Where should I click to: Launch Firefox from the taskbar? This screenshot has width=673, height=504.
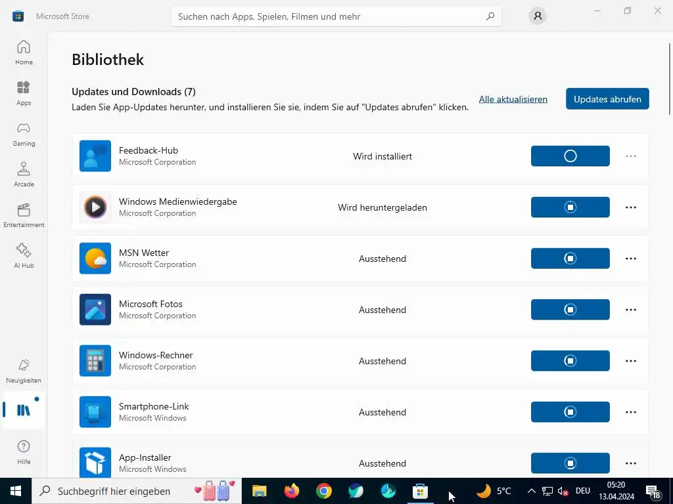click(291, 491)
